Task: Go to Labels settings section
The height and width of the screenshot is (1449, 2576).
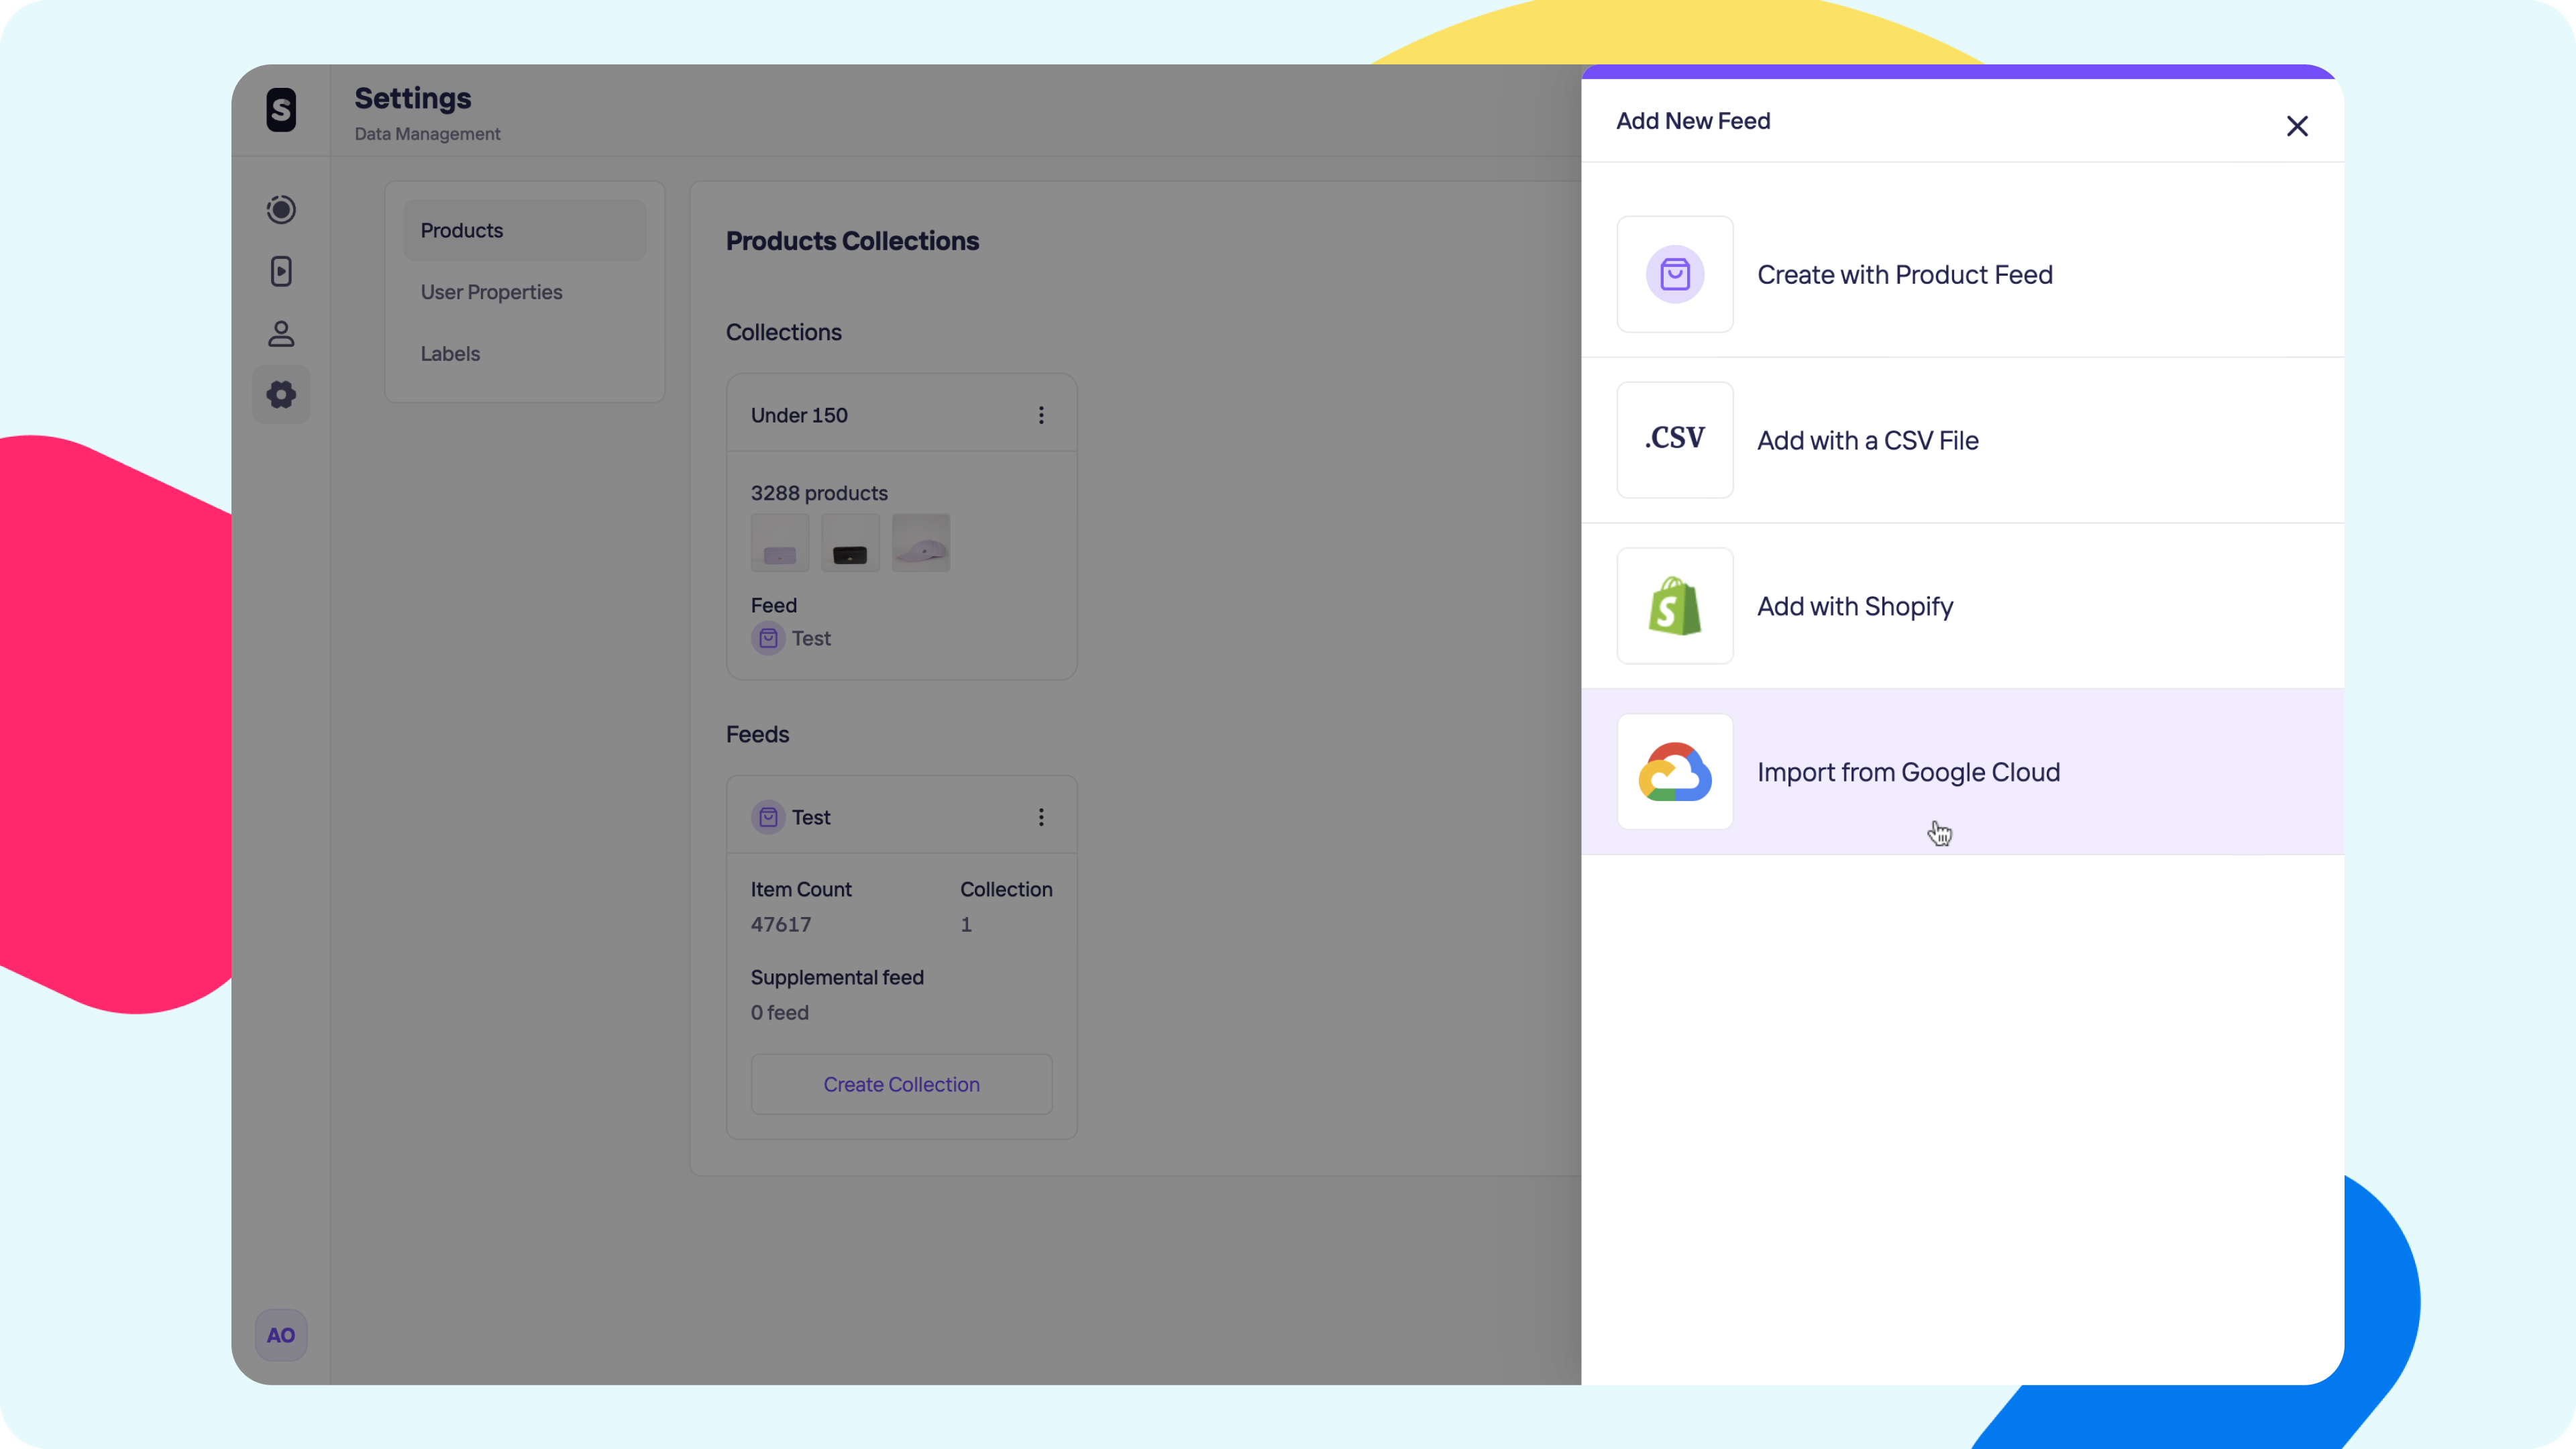Action: click(x=450, y=354)
